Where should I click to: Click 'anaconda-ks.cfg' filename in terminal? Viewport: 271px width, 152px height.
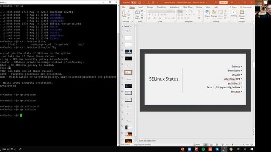61,12
